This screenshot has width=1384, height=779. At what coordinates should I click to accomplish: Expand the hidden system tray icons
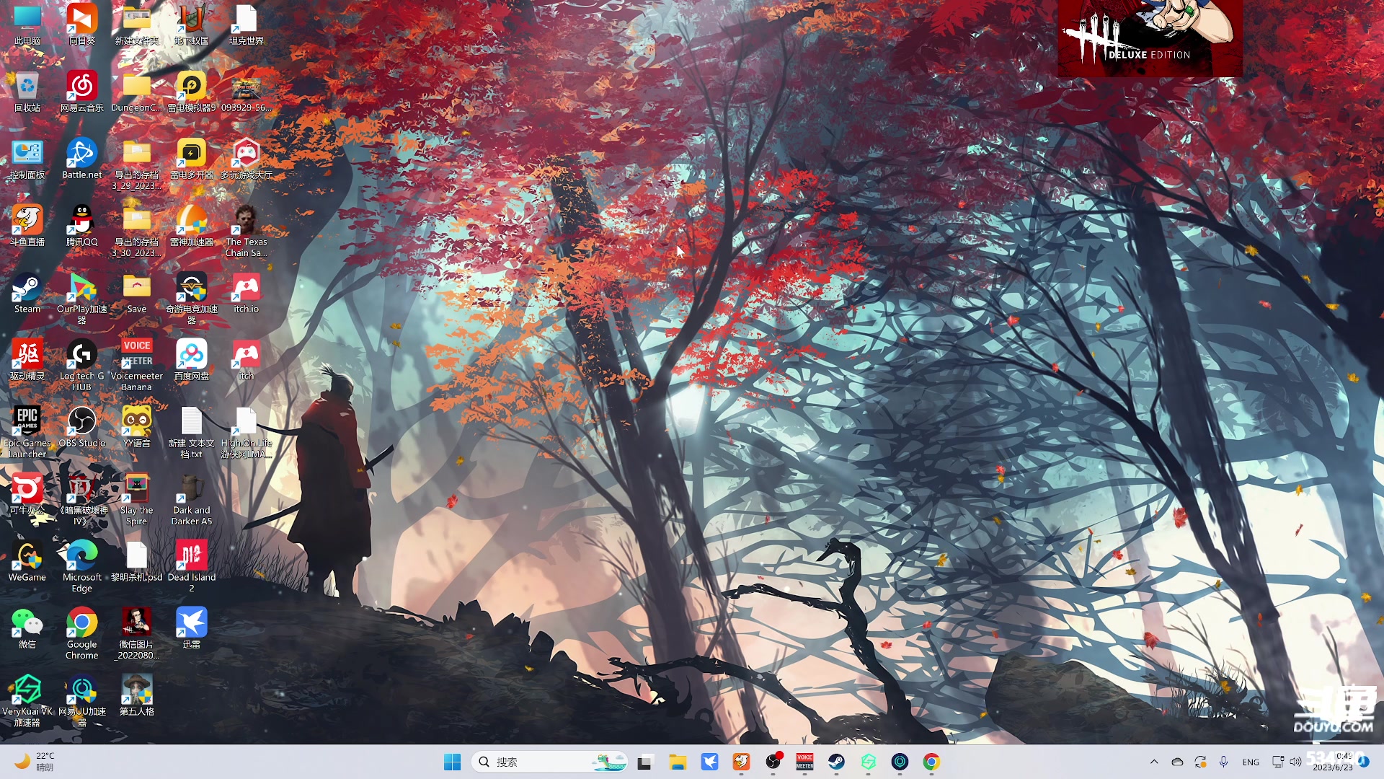pos(1154,762)
